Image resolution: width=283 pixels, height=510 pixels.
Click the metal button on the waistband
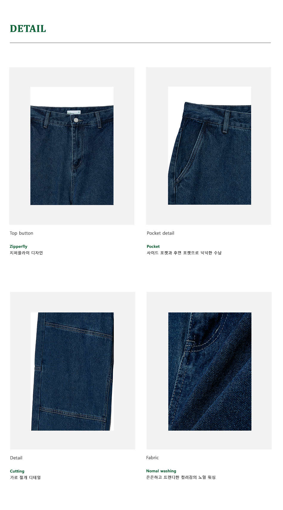(76, 120)
